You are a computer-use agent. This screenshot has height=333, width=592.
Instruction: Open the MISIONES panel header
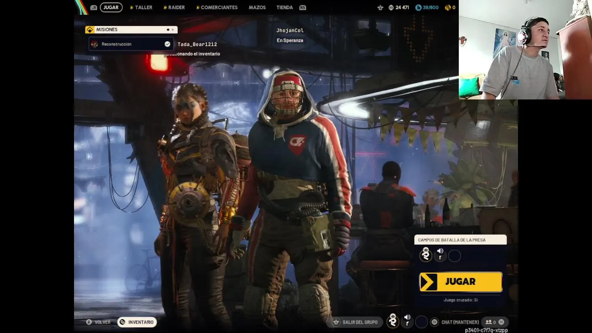pos(131,30)
